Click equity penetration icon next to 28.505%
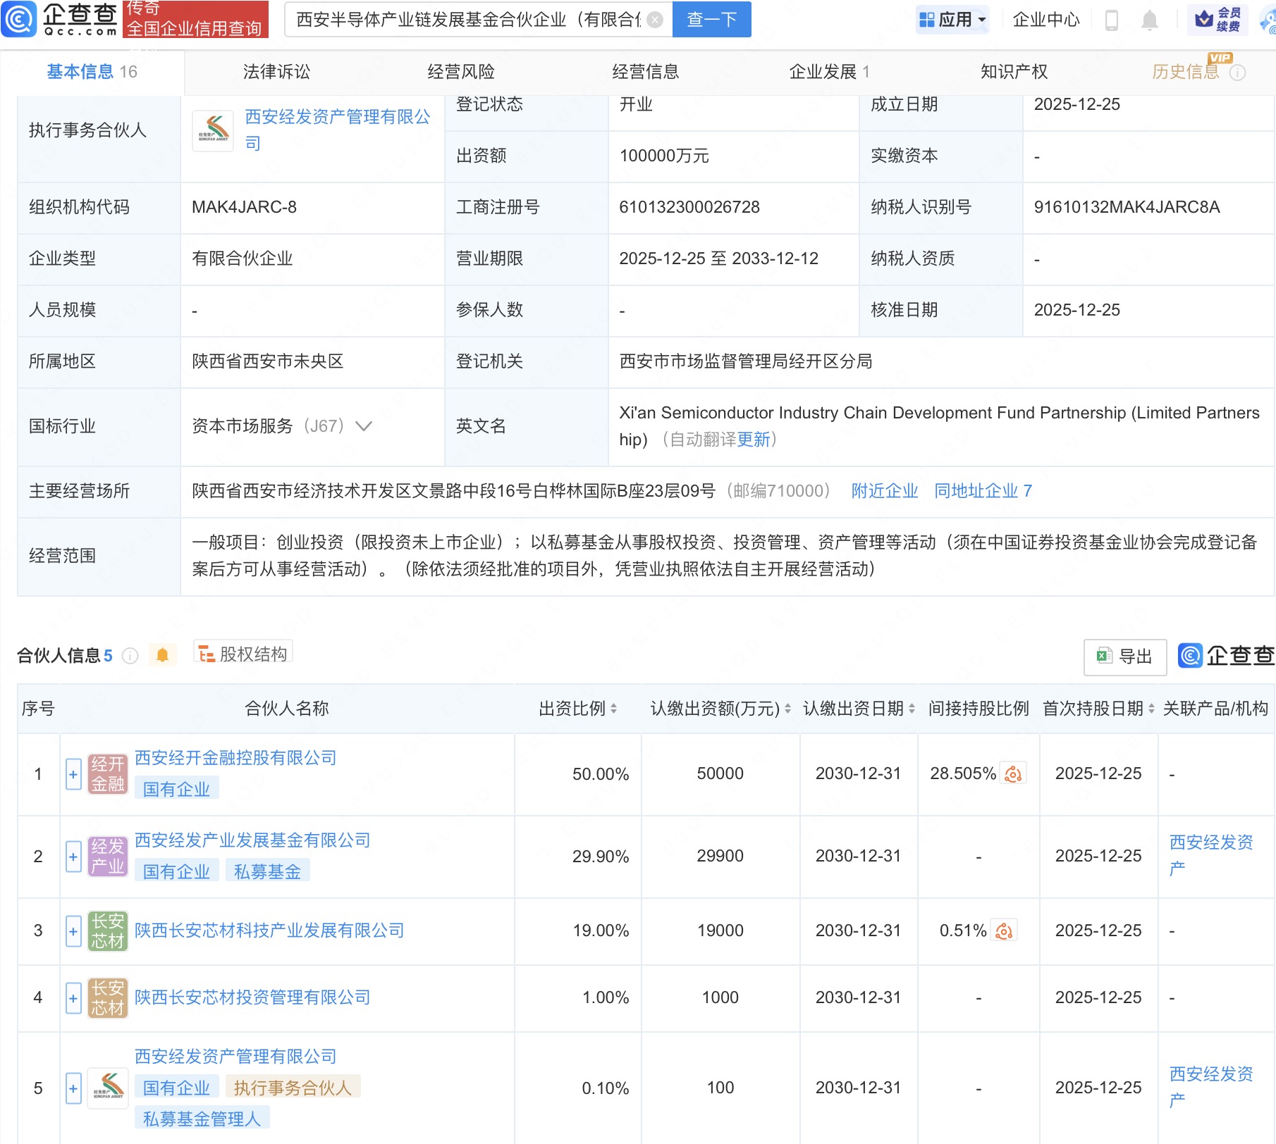The width and height of the screenshot is (1276, 1144). [1014, 773]
